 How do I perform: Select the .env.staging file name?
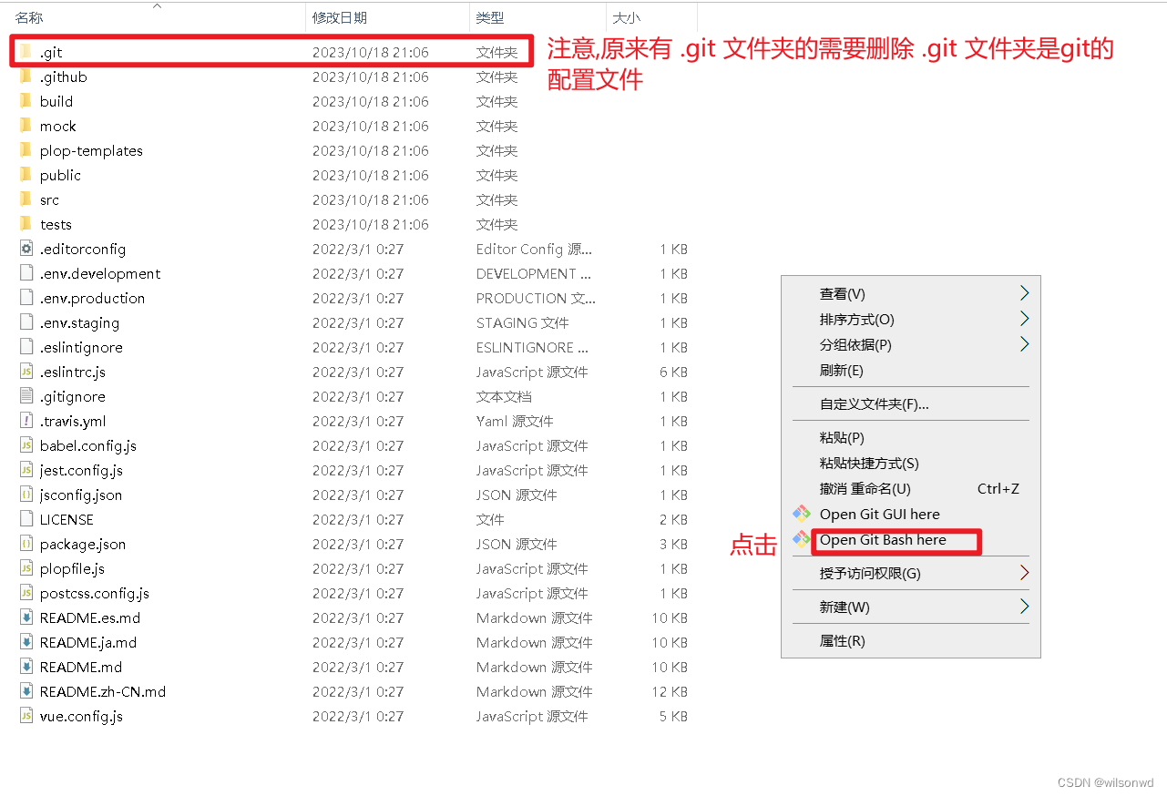[79, 322]
